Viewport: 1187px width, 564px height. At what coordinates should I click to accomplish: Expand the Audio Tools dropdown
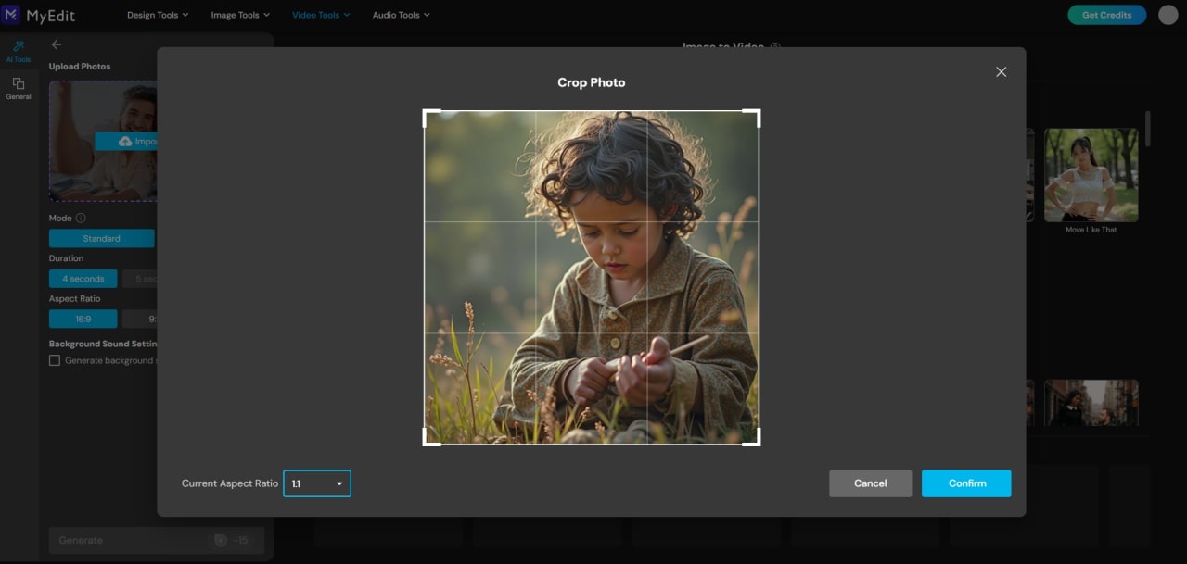click(x=401, y=14)
